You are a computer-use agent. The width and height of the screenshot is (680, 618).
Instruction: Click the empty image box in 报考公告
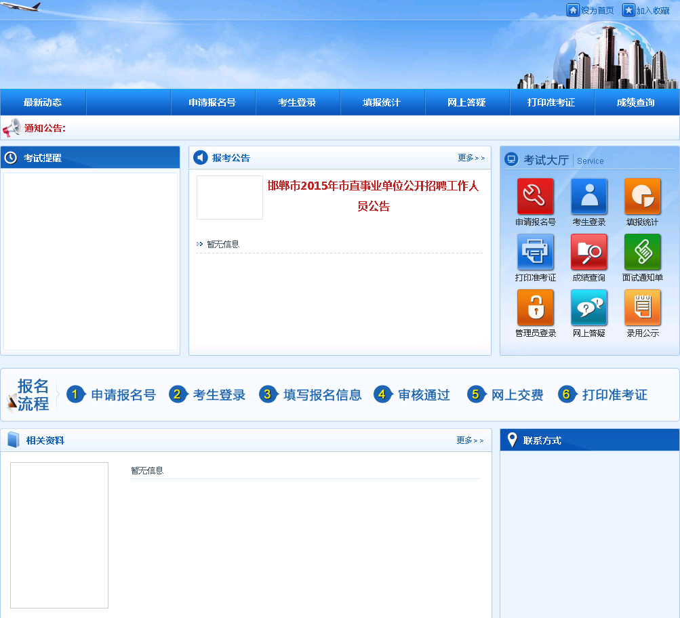pyautogui.click(x=230, y=197)
